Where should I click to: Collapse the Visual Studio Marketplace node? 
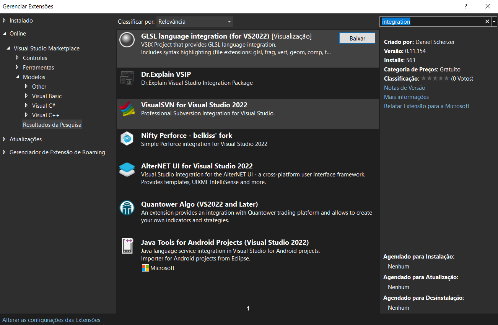click(8, 49)
